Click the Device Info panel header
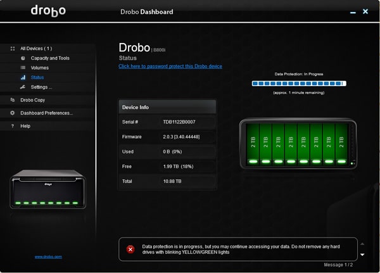 (x=167, y=107)
